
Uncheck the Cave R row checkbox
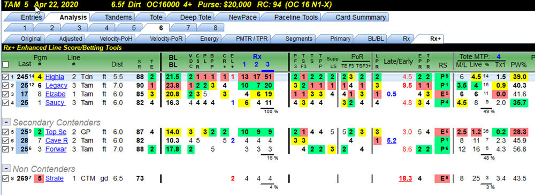click(x=5, y=140)
